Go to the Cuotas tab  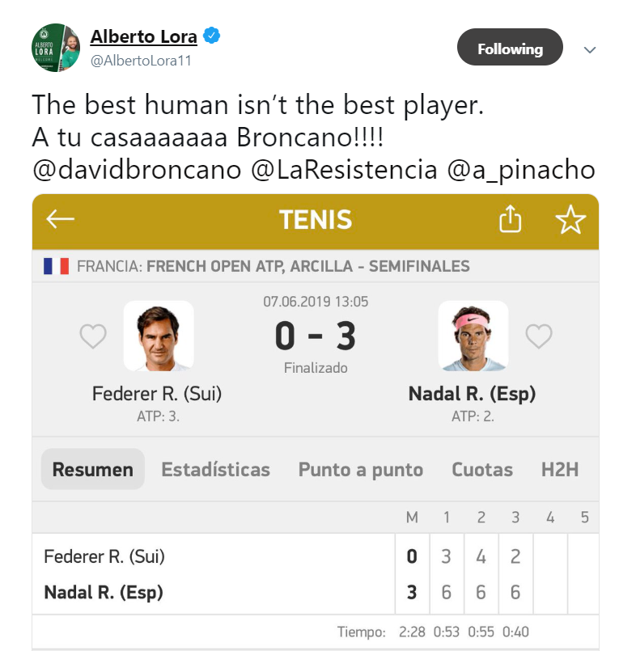(x=482, y=470)
